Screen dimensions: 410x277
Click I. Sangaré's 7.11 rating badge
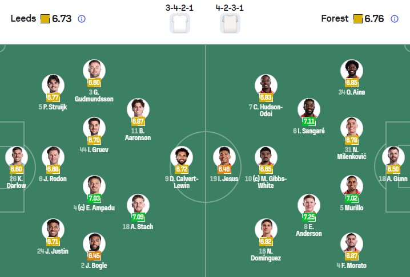point(309,121)
